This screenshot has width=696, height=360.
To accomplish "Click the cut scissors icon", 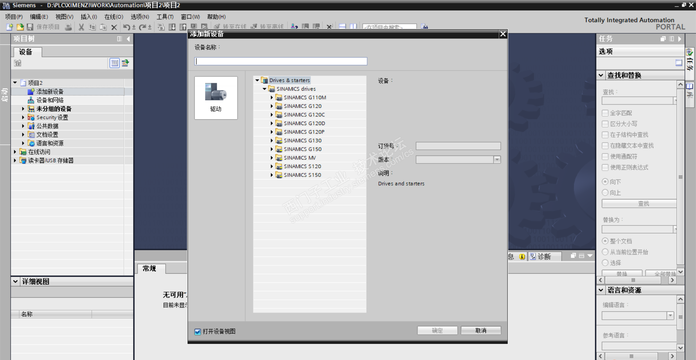I will [x=82, y=27].
